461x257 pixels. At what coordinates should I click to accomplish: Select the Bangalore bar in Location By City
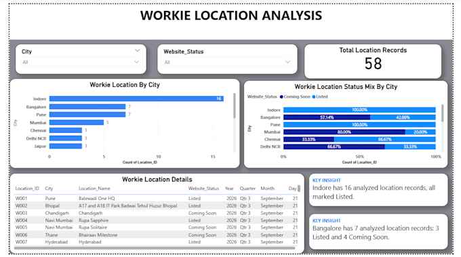coord(87,106)
